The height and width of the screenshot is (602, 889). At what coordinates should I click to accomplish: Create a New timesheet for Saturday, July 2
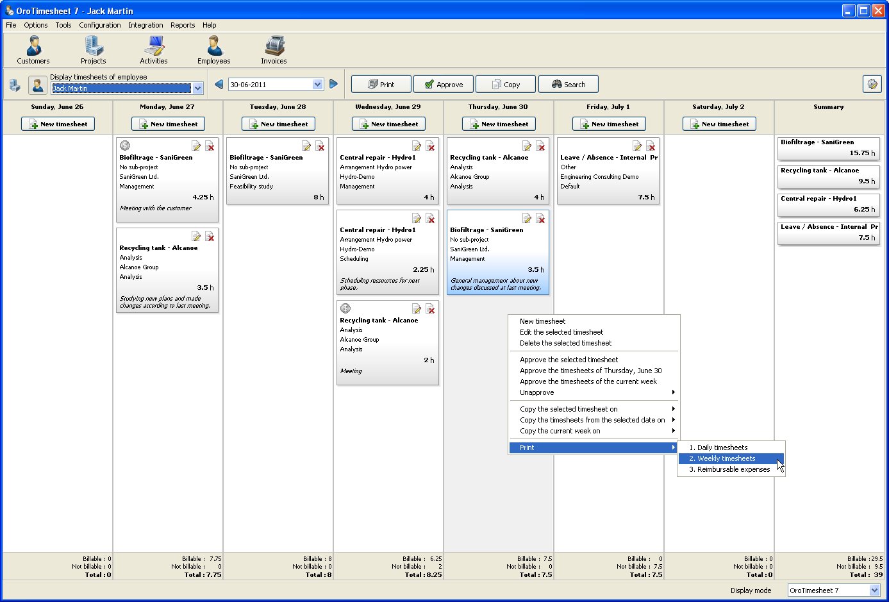point(719,124)
